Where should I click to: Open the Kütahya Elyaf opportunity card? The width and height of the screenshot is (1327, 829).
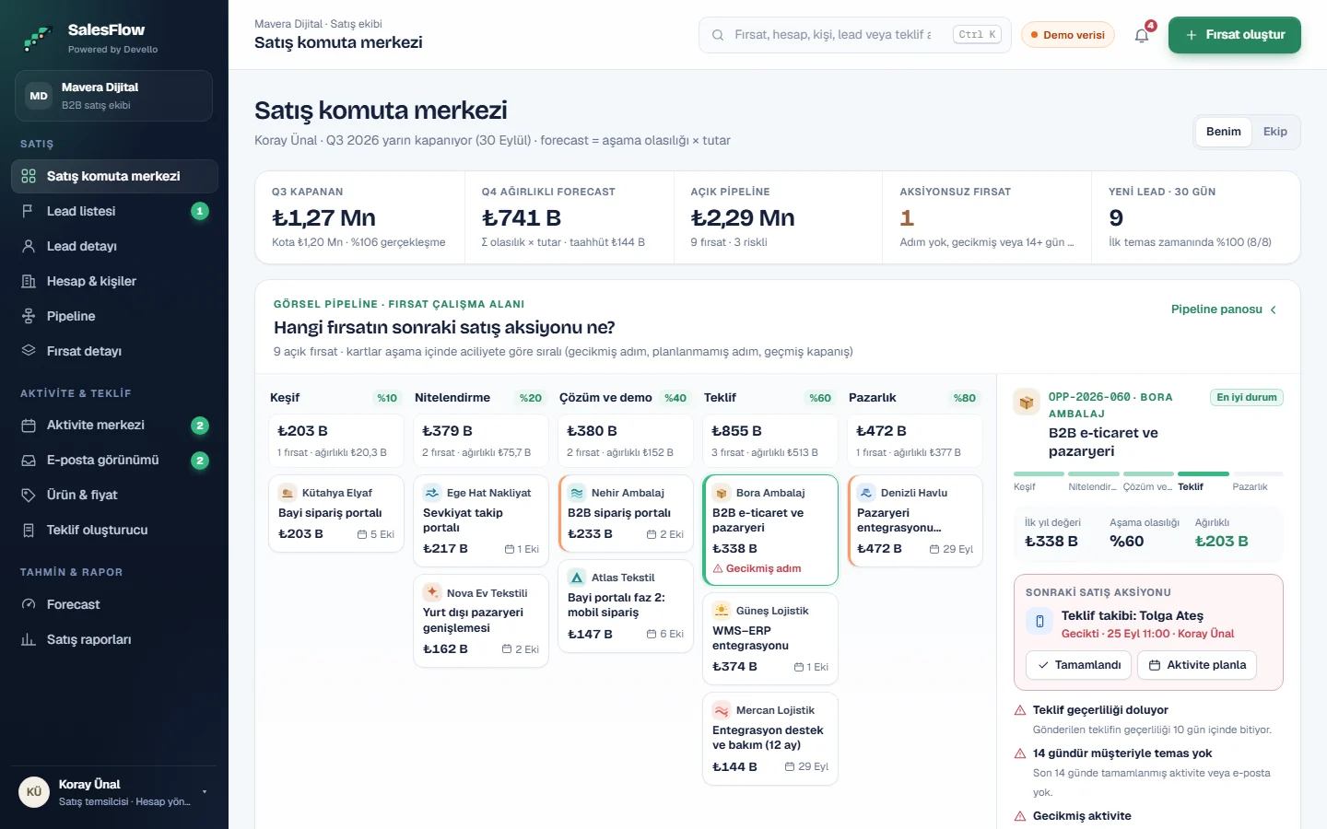(336, 513)
